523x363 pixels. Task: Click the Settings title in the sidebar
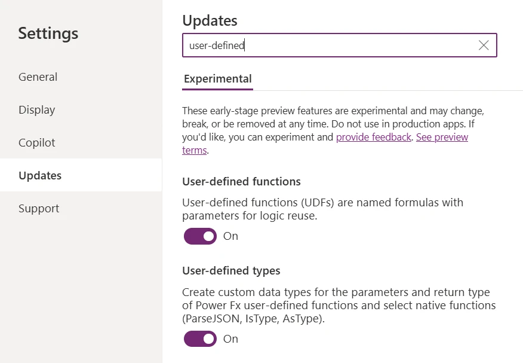coord(48,33)
